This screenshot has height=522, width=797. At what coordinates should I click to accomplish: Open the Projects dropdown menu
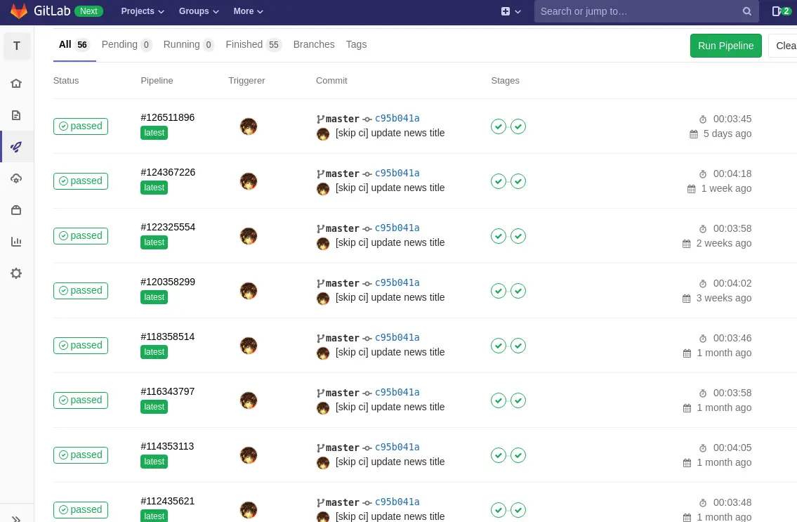(143, 11)
